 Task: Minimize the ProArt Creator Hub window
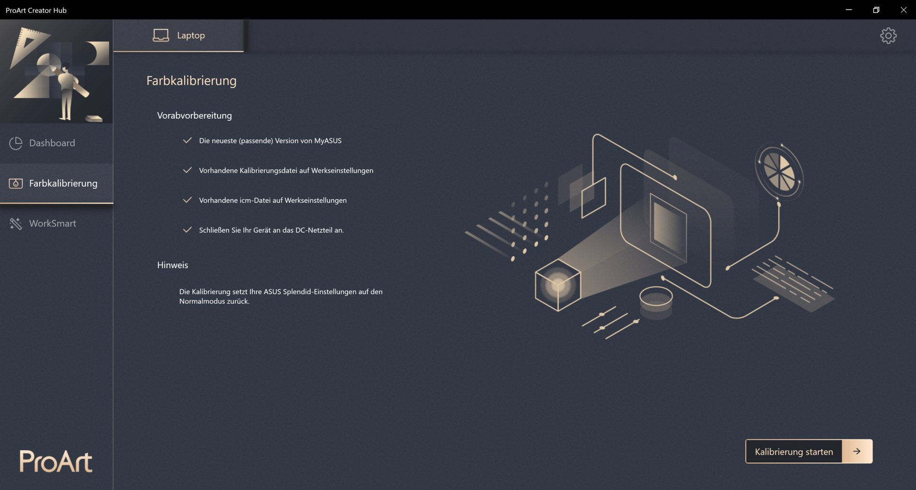[x=849, y=10]
